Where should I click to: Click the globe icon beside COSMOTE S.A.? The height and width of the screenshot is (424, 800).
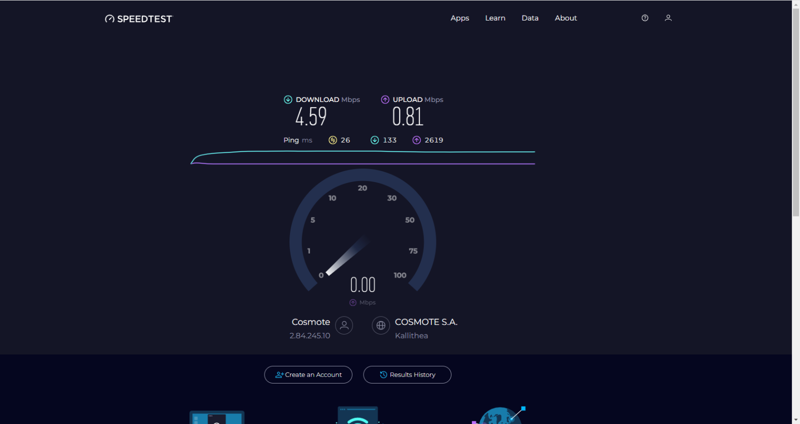381,325
